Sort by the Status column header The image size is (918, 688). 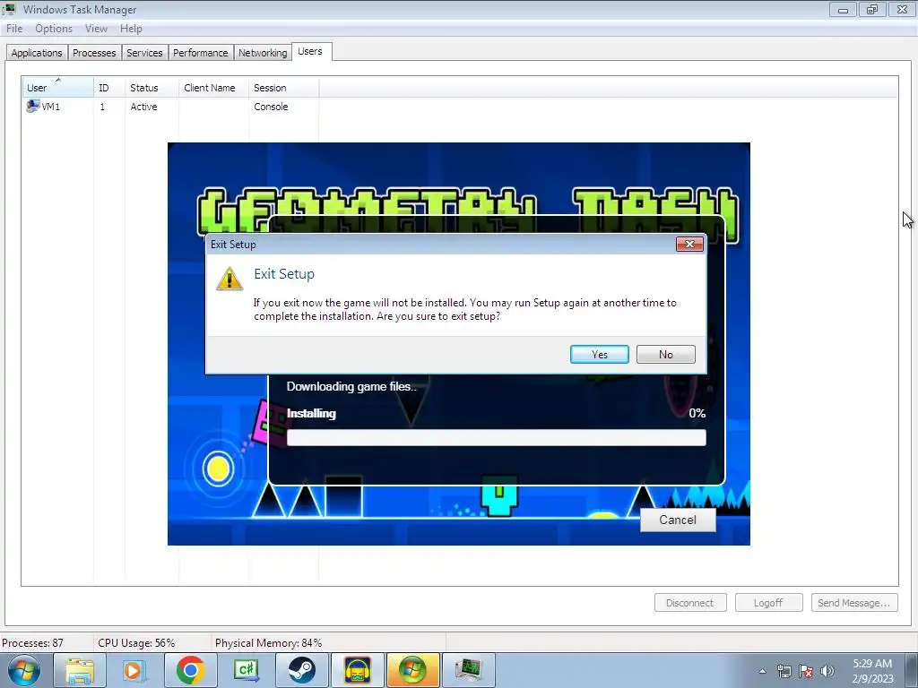[152, 88]
